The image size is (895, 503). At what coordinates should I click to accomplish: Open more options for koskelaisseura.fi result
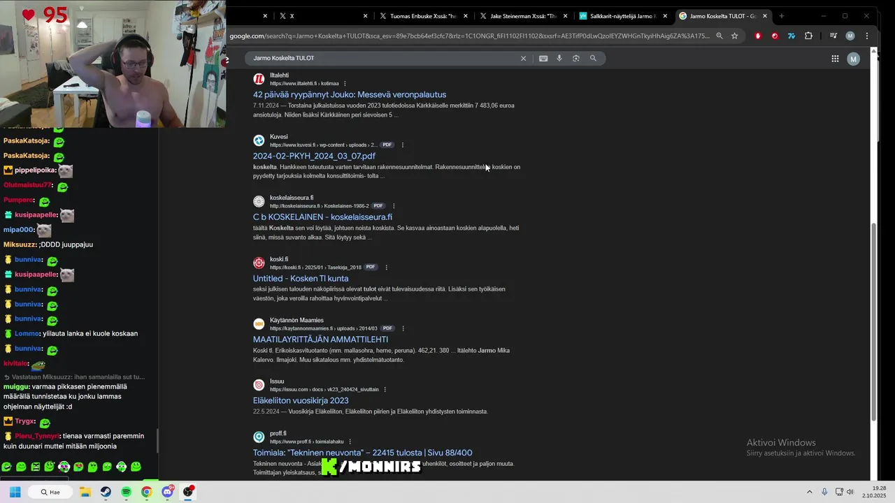394,206
